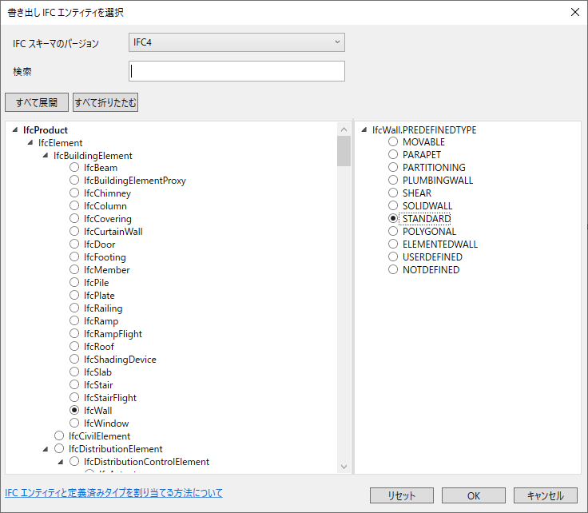Screen dimensions: 588x513
Task: Select the IfcWindow radio button
Action: pyautogui.click(x=74, y=423)
